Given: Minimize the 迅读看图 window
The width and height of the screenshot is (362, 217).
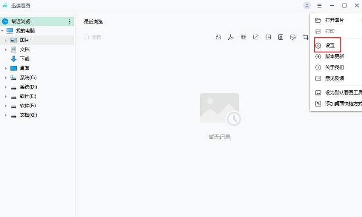Looking at the screenshot, I should coord(332,5).
